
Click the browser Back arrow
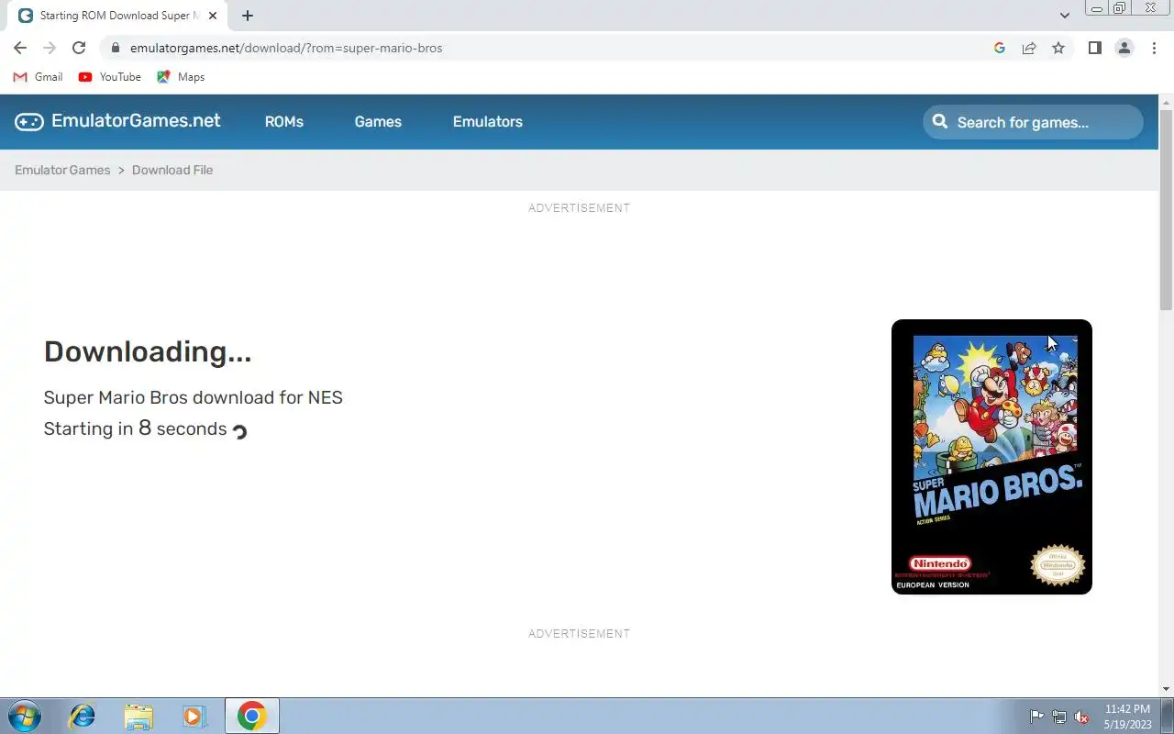click(x=20, y=48)
